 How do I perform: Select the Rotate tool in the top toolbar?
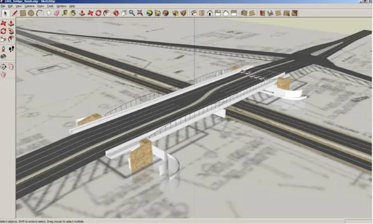click(x=98, y=13)
